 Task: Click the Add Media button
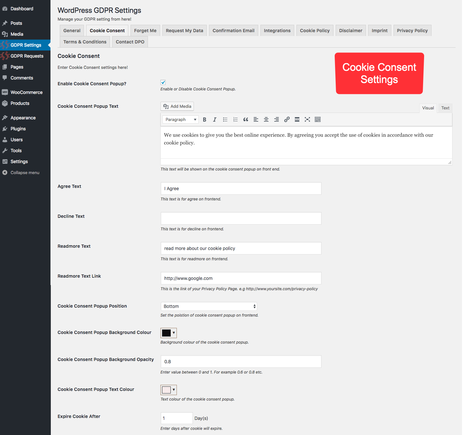click(x=177, y=106)
